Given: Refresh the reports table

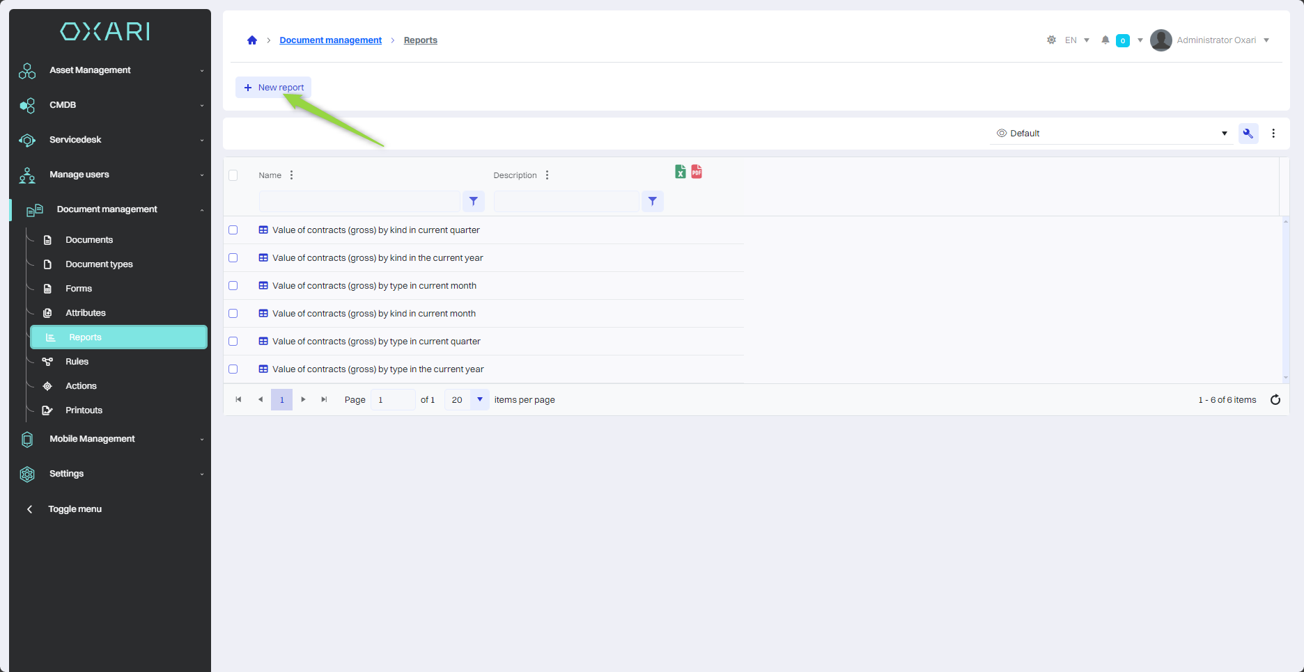Looking at the screenshot, I should click(x=1275, y=400).
